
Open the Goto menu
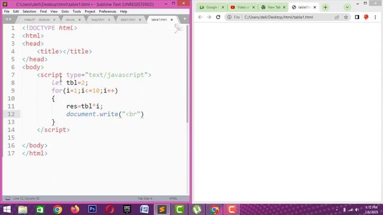tap(65, 11)
